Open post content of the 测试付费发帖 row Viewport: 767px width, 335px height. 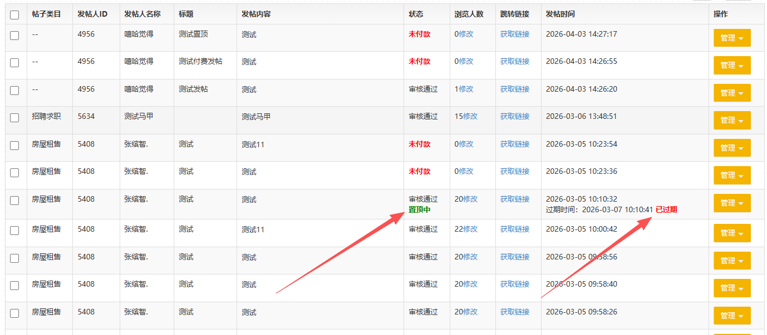click(249, 62)
